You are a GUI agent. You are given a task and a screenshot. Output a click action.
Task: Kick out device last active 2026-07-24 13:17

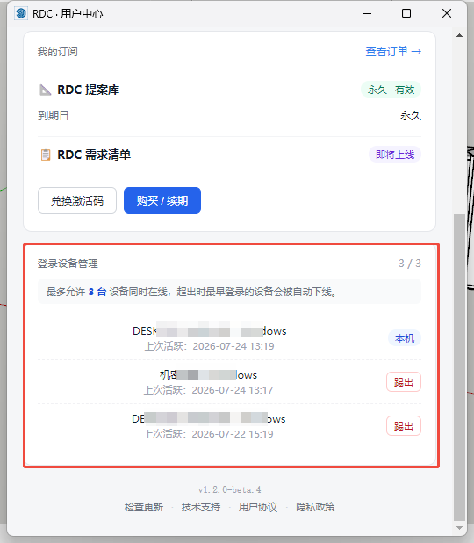point(404,382)
